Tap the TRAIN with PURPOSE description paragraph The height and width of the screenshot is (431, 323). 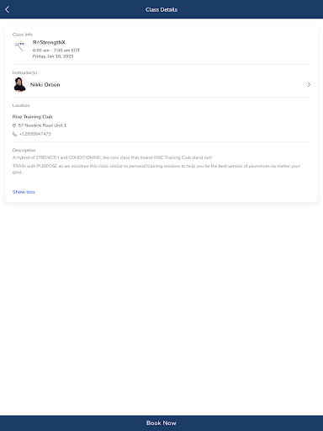(156, 169)
